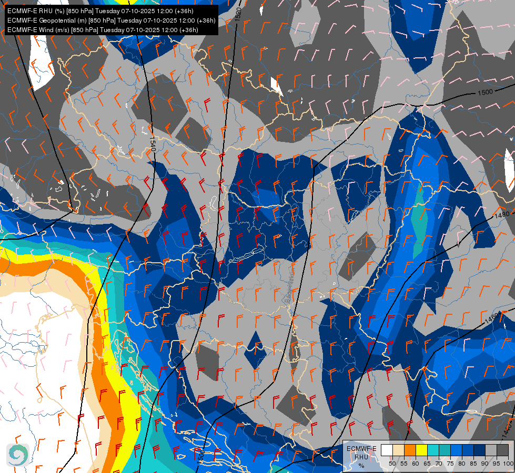Select the dark gray 95–100% swatch
Screen dimensions: 515x473
coord(502,450)
